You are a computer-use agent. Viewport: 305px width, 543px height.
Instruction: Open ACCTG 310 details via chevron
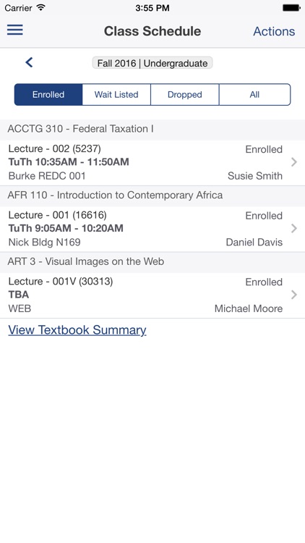(294, 162)
